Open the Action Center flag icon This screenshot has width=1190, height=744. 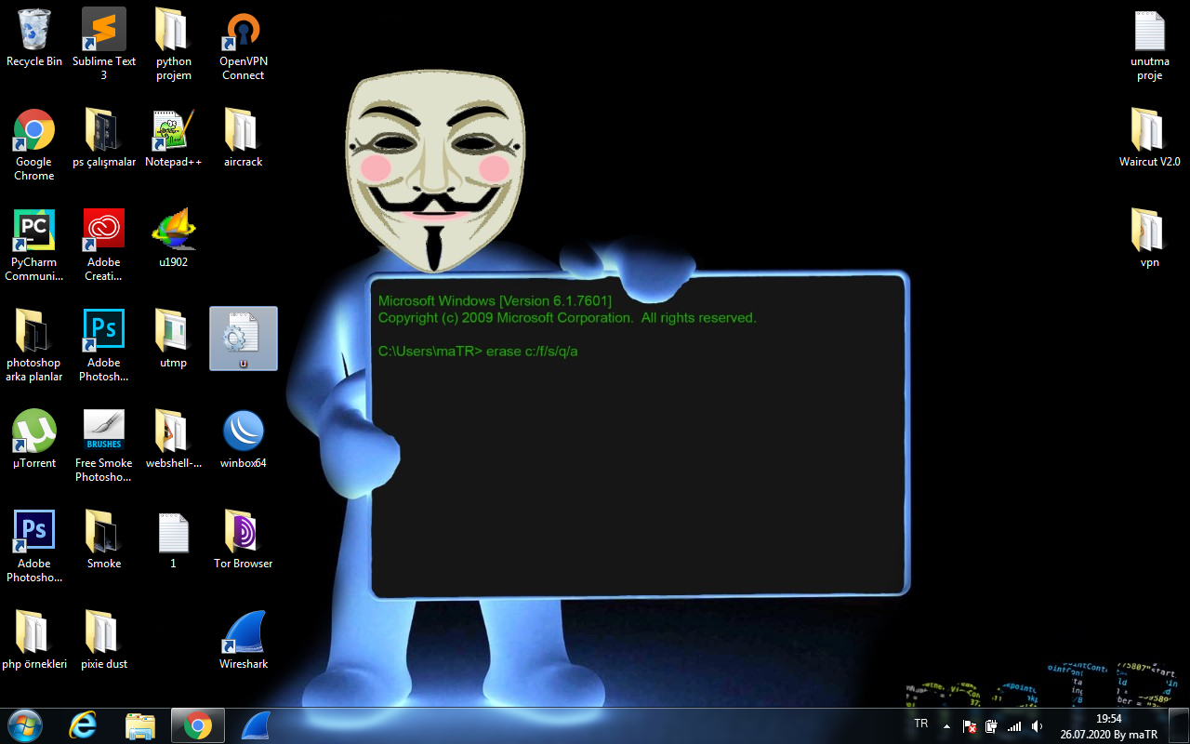(x=969, y=726)
